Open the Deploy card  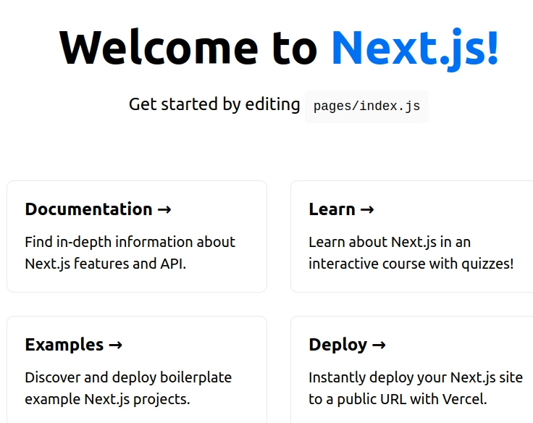[x=411, y=369]
